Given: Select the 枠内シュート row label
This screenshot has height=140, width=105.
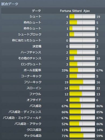Looking at the screenshot, I should [x=32, y=22].
